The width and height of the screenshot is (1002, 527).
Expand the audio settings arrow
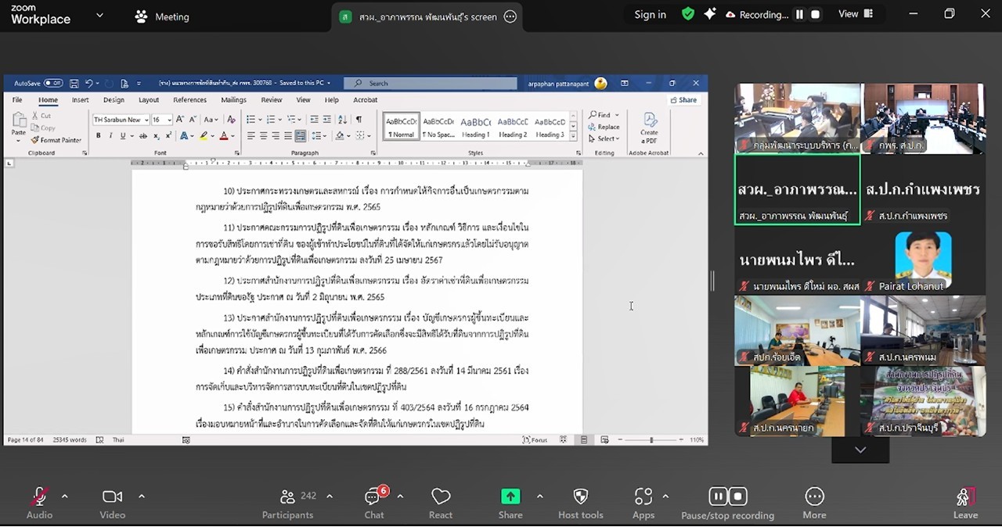point(65,496)
